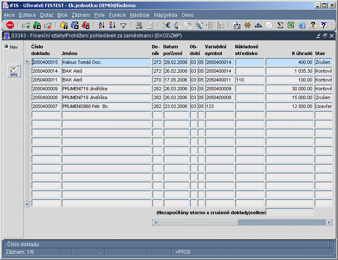This screenshot has height=260, width=338.
Task: Execute the query using the blue play icon
Action: 75,25
